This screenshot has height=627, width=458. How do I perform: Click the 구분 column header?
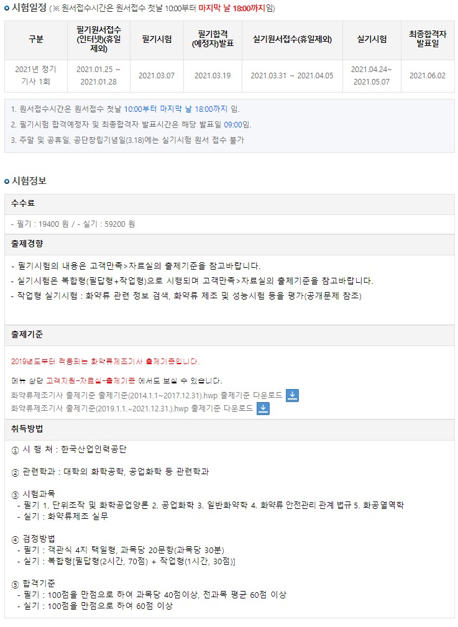36,39
